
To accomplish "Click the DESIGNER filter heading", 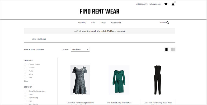I will click(x=28, y=87).
